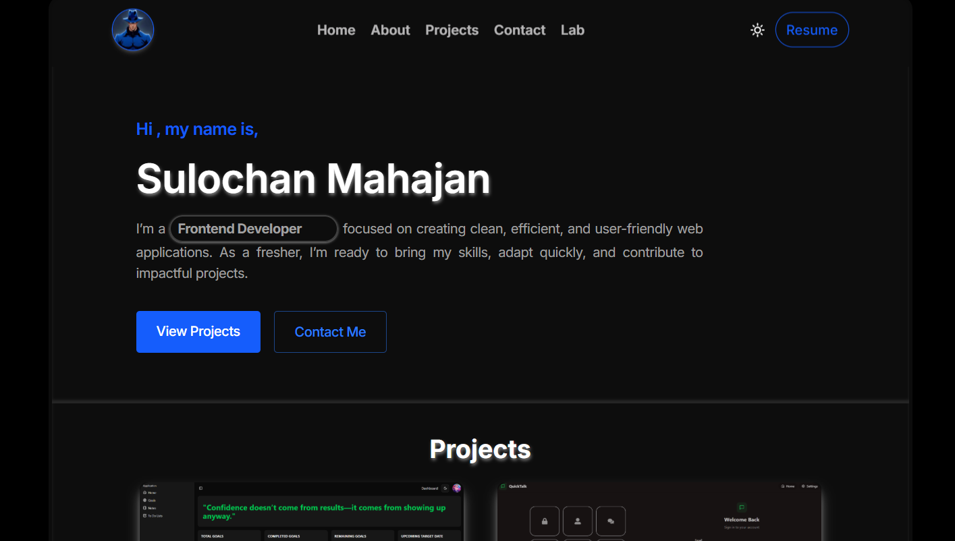Go to the Home nav link

(336, 30)
